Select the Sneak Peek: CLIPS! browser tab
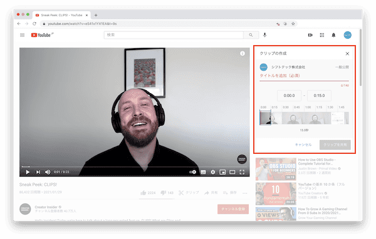 click(x=61, y=15)
